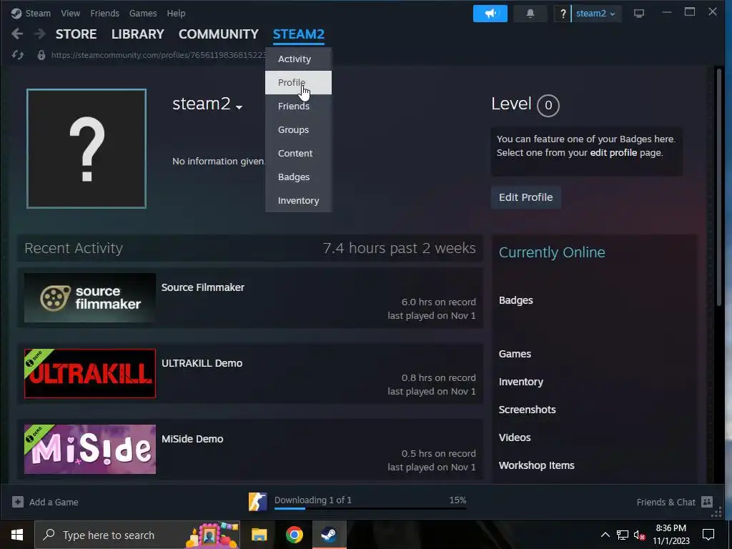Click the Friends & Chat label
The image size is (732, 549).
tap(666, 503)
